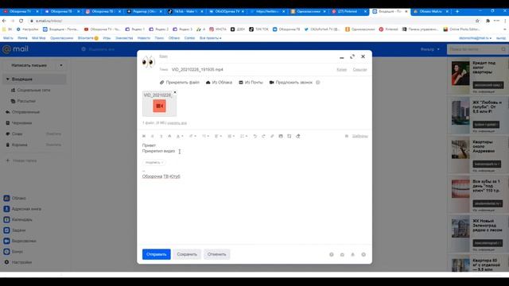Open the font size dropdown

click(205, 136)
